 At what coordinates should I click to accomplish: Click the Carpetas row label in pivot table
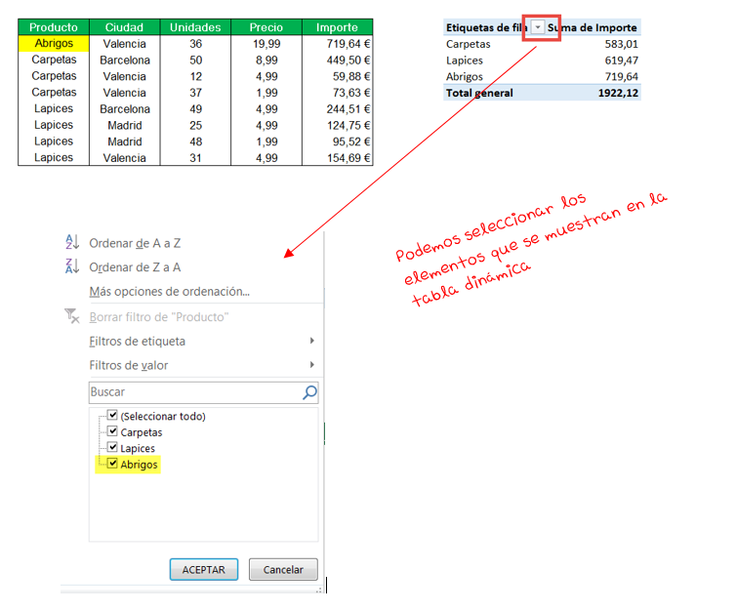469,44
